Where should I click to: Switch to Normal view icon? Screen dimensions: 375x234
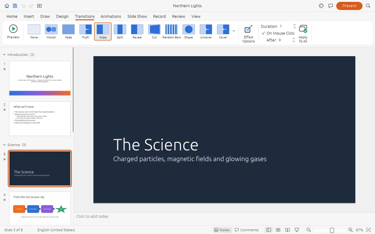(x=268, y=230)
